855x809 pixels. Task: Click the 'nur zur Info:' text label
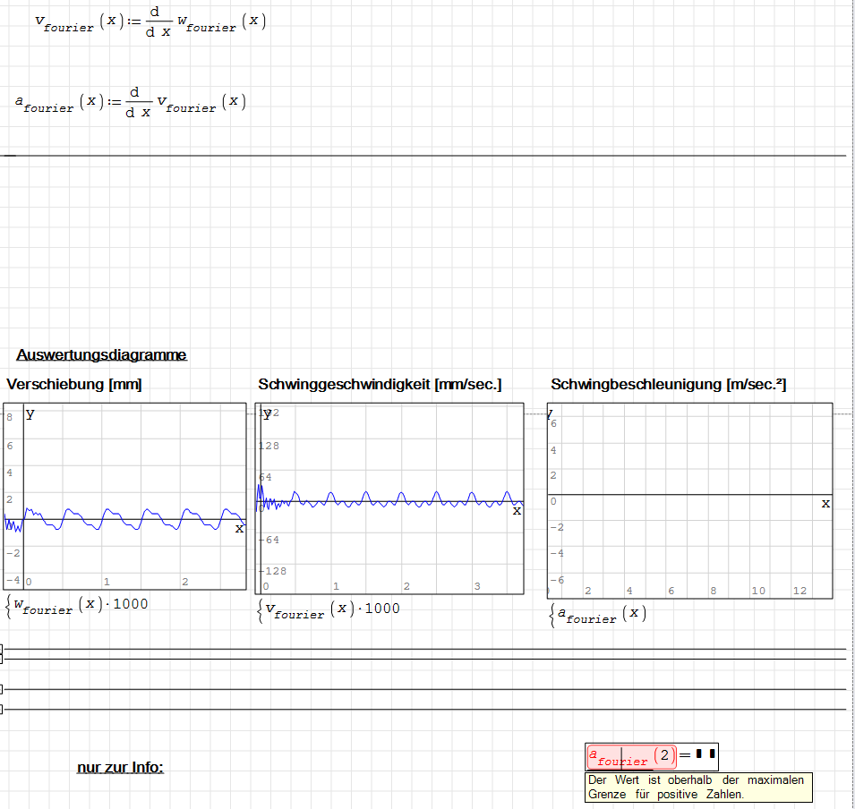(x=121, y=767)
